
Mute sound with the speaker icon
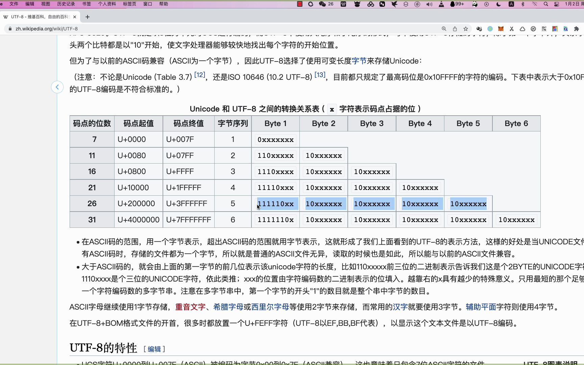click(x=429, y=4)
